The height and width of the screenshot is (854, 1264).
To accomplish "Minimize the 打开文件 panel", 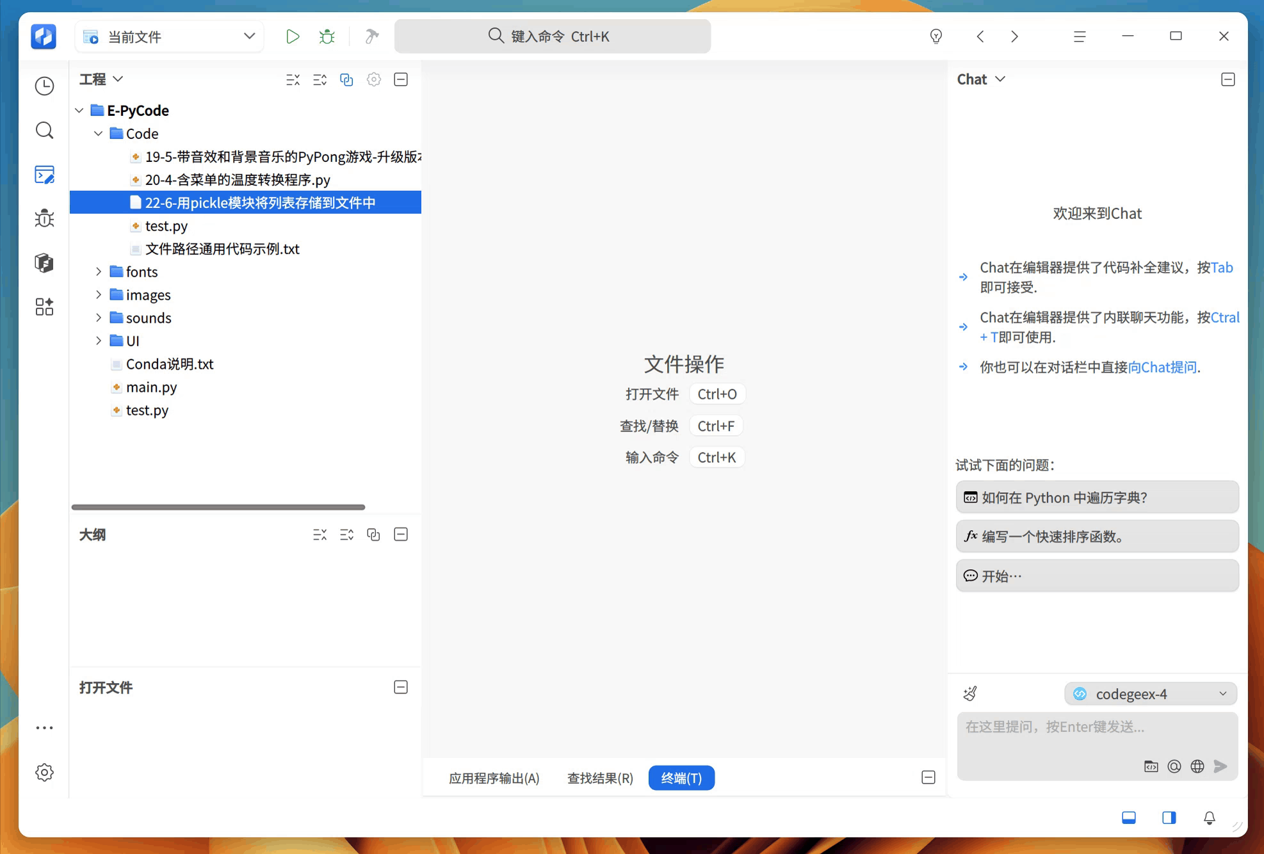I will click(401, 687).
